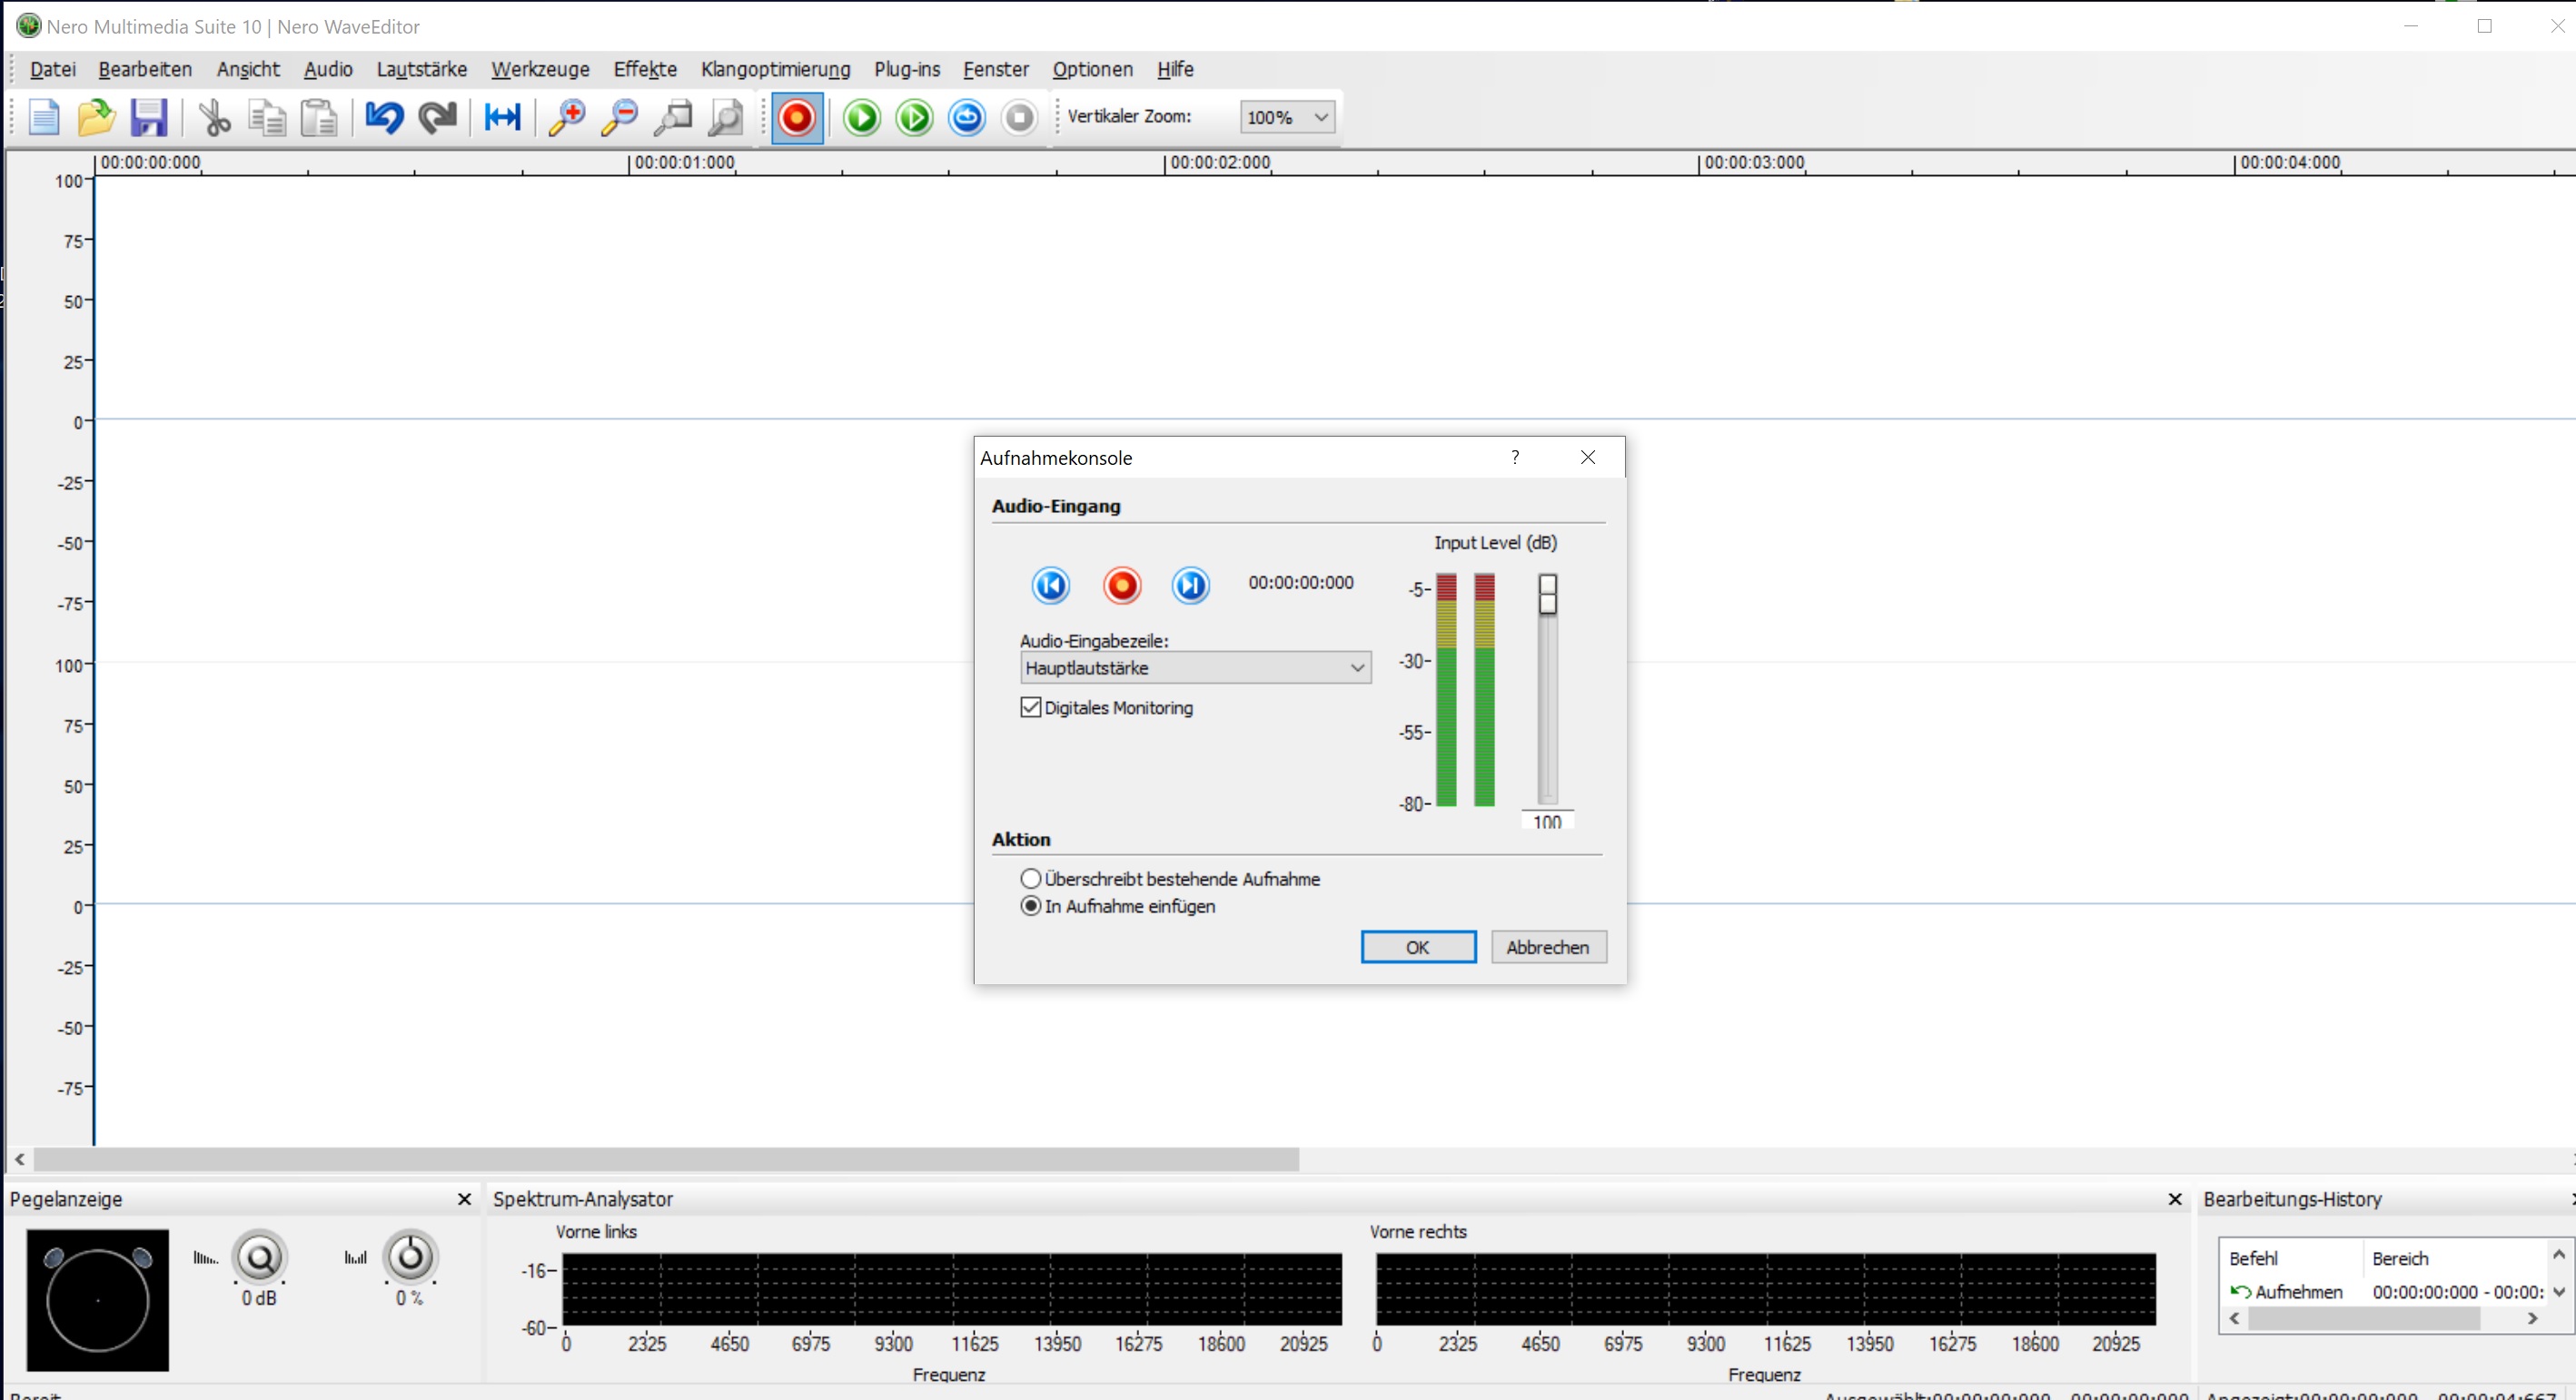Click the open file folder icon
Image resolution: width=2576 pixels, height=1400 pixels.
tap(96, 118)
